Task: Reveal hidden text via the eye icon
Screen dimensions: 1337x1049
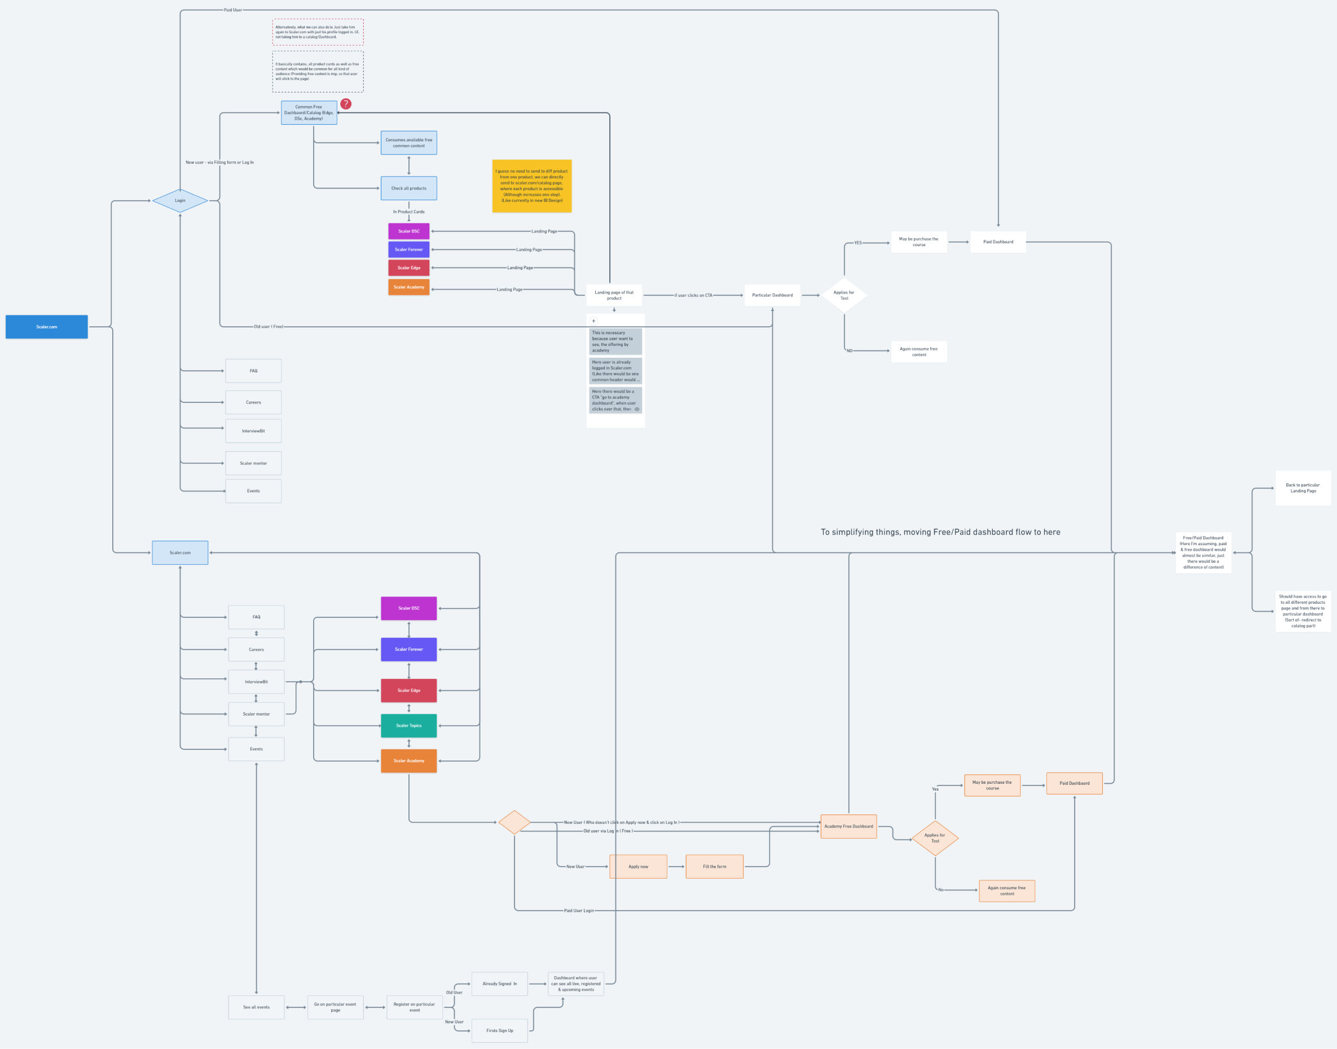Action: coord(636,409)
